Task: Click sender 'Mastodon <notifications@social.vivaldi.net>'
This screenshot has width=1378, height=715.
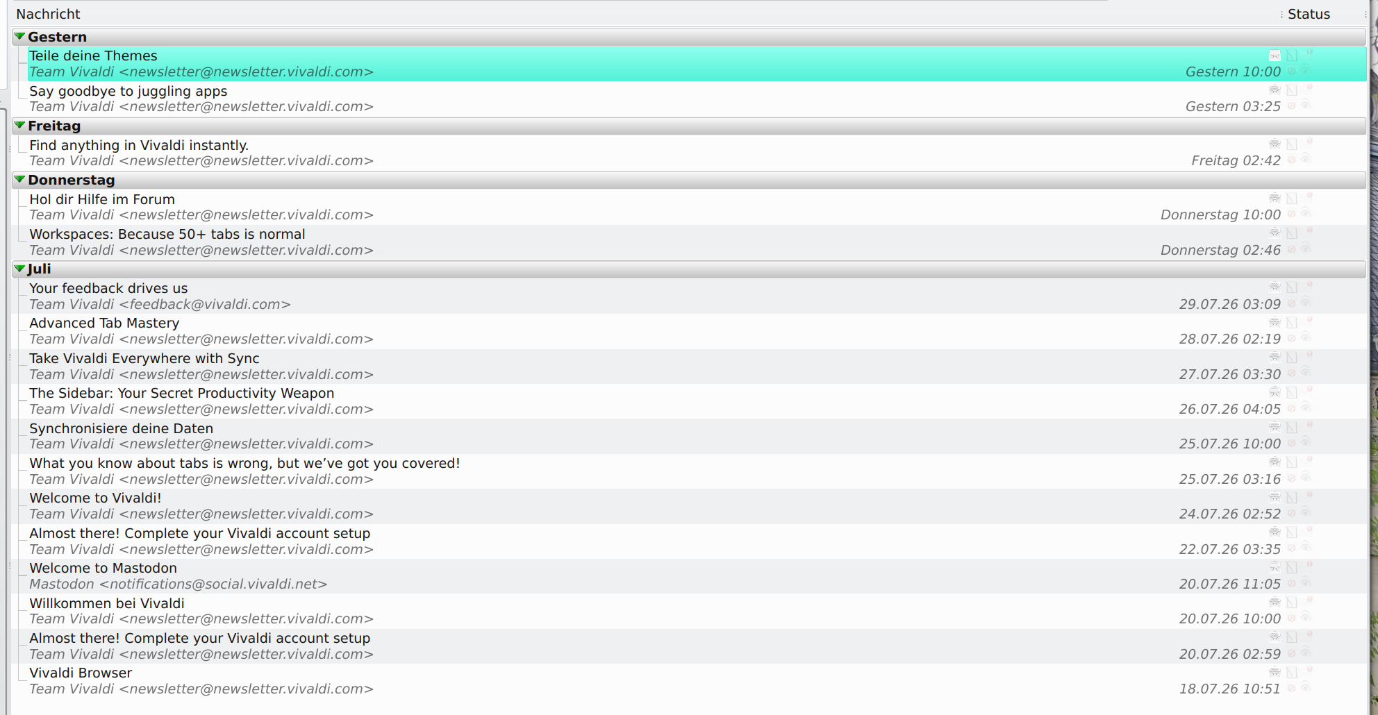Action: (178, 584)
